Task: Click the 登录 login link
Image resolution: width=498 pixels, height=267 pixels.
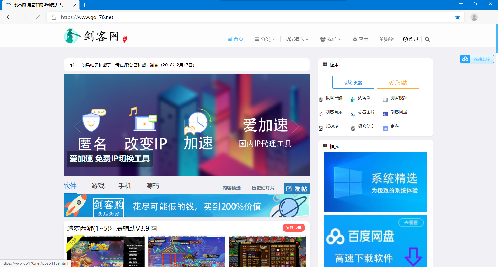Action: [x=411, y=39]
